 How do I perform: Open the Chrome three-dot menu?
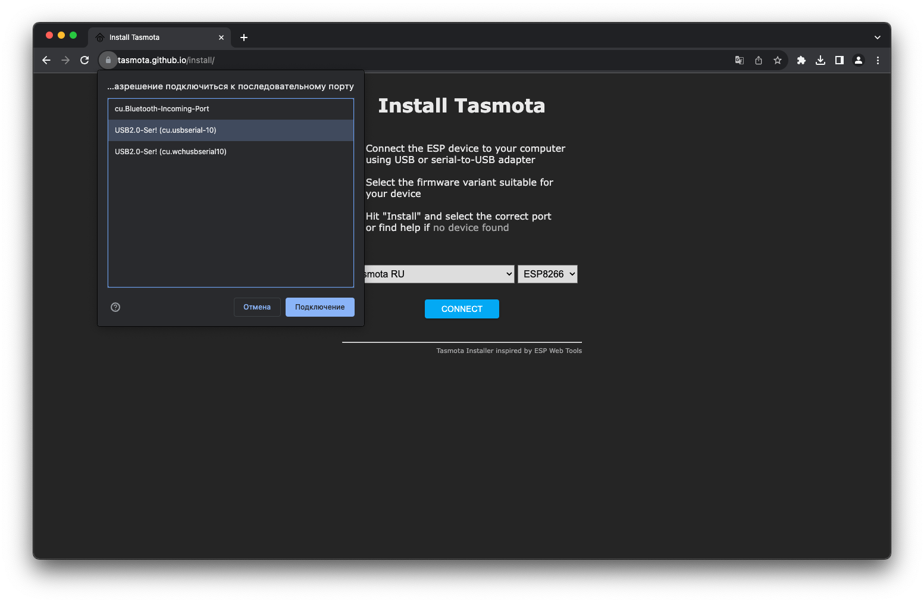(x=878, y=60)
